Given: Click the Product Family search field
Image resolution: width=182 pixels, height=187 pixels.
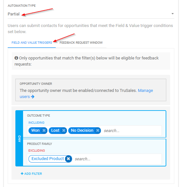Looking at the screenshot, I should pos(118,159).
